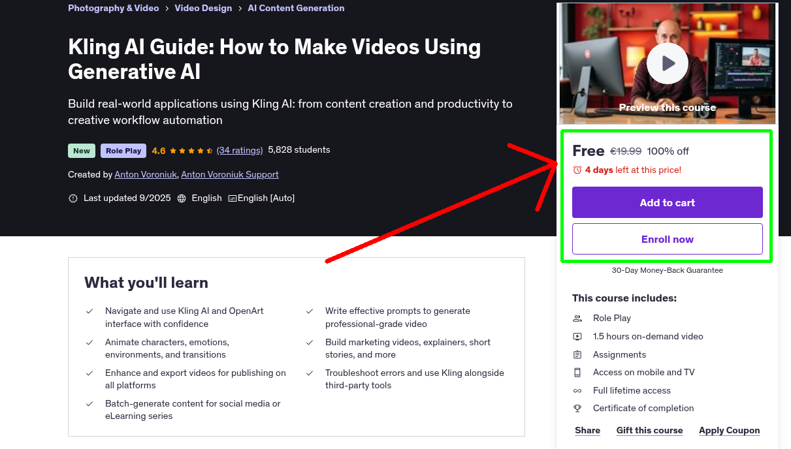
Task: Click the 100% off text
Action: pos(668,151)
